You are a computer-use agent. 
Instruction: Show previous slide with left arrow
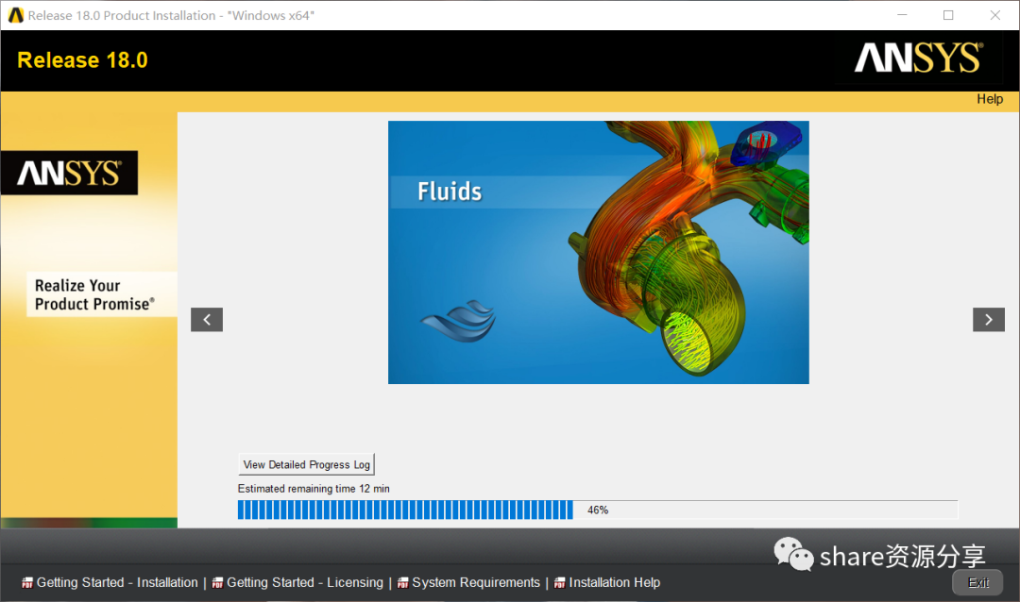[x=207, y=319]
